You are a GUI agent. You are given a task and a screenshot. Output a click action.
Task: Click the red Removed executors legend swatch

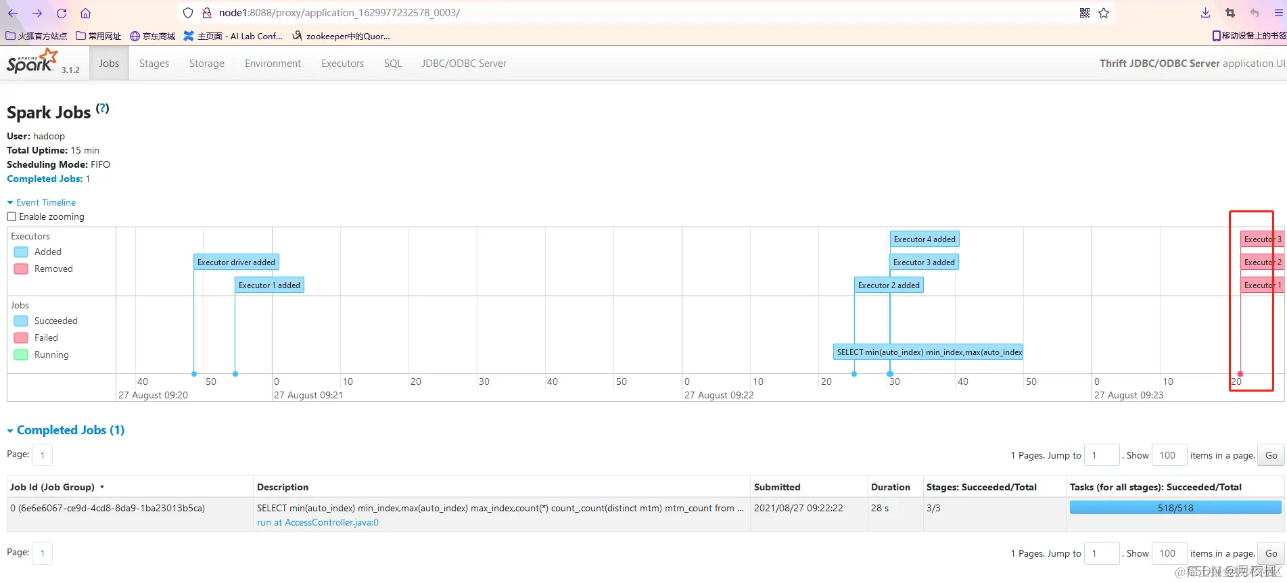click(21, 269)
